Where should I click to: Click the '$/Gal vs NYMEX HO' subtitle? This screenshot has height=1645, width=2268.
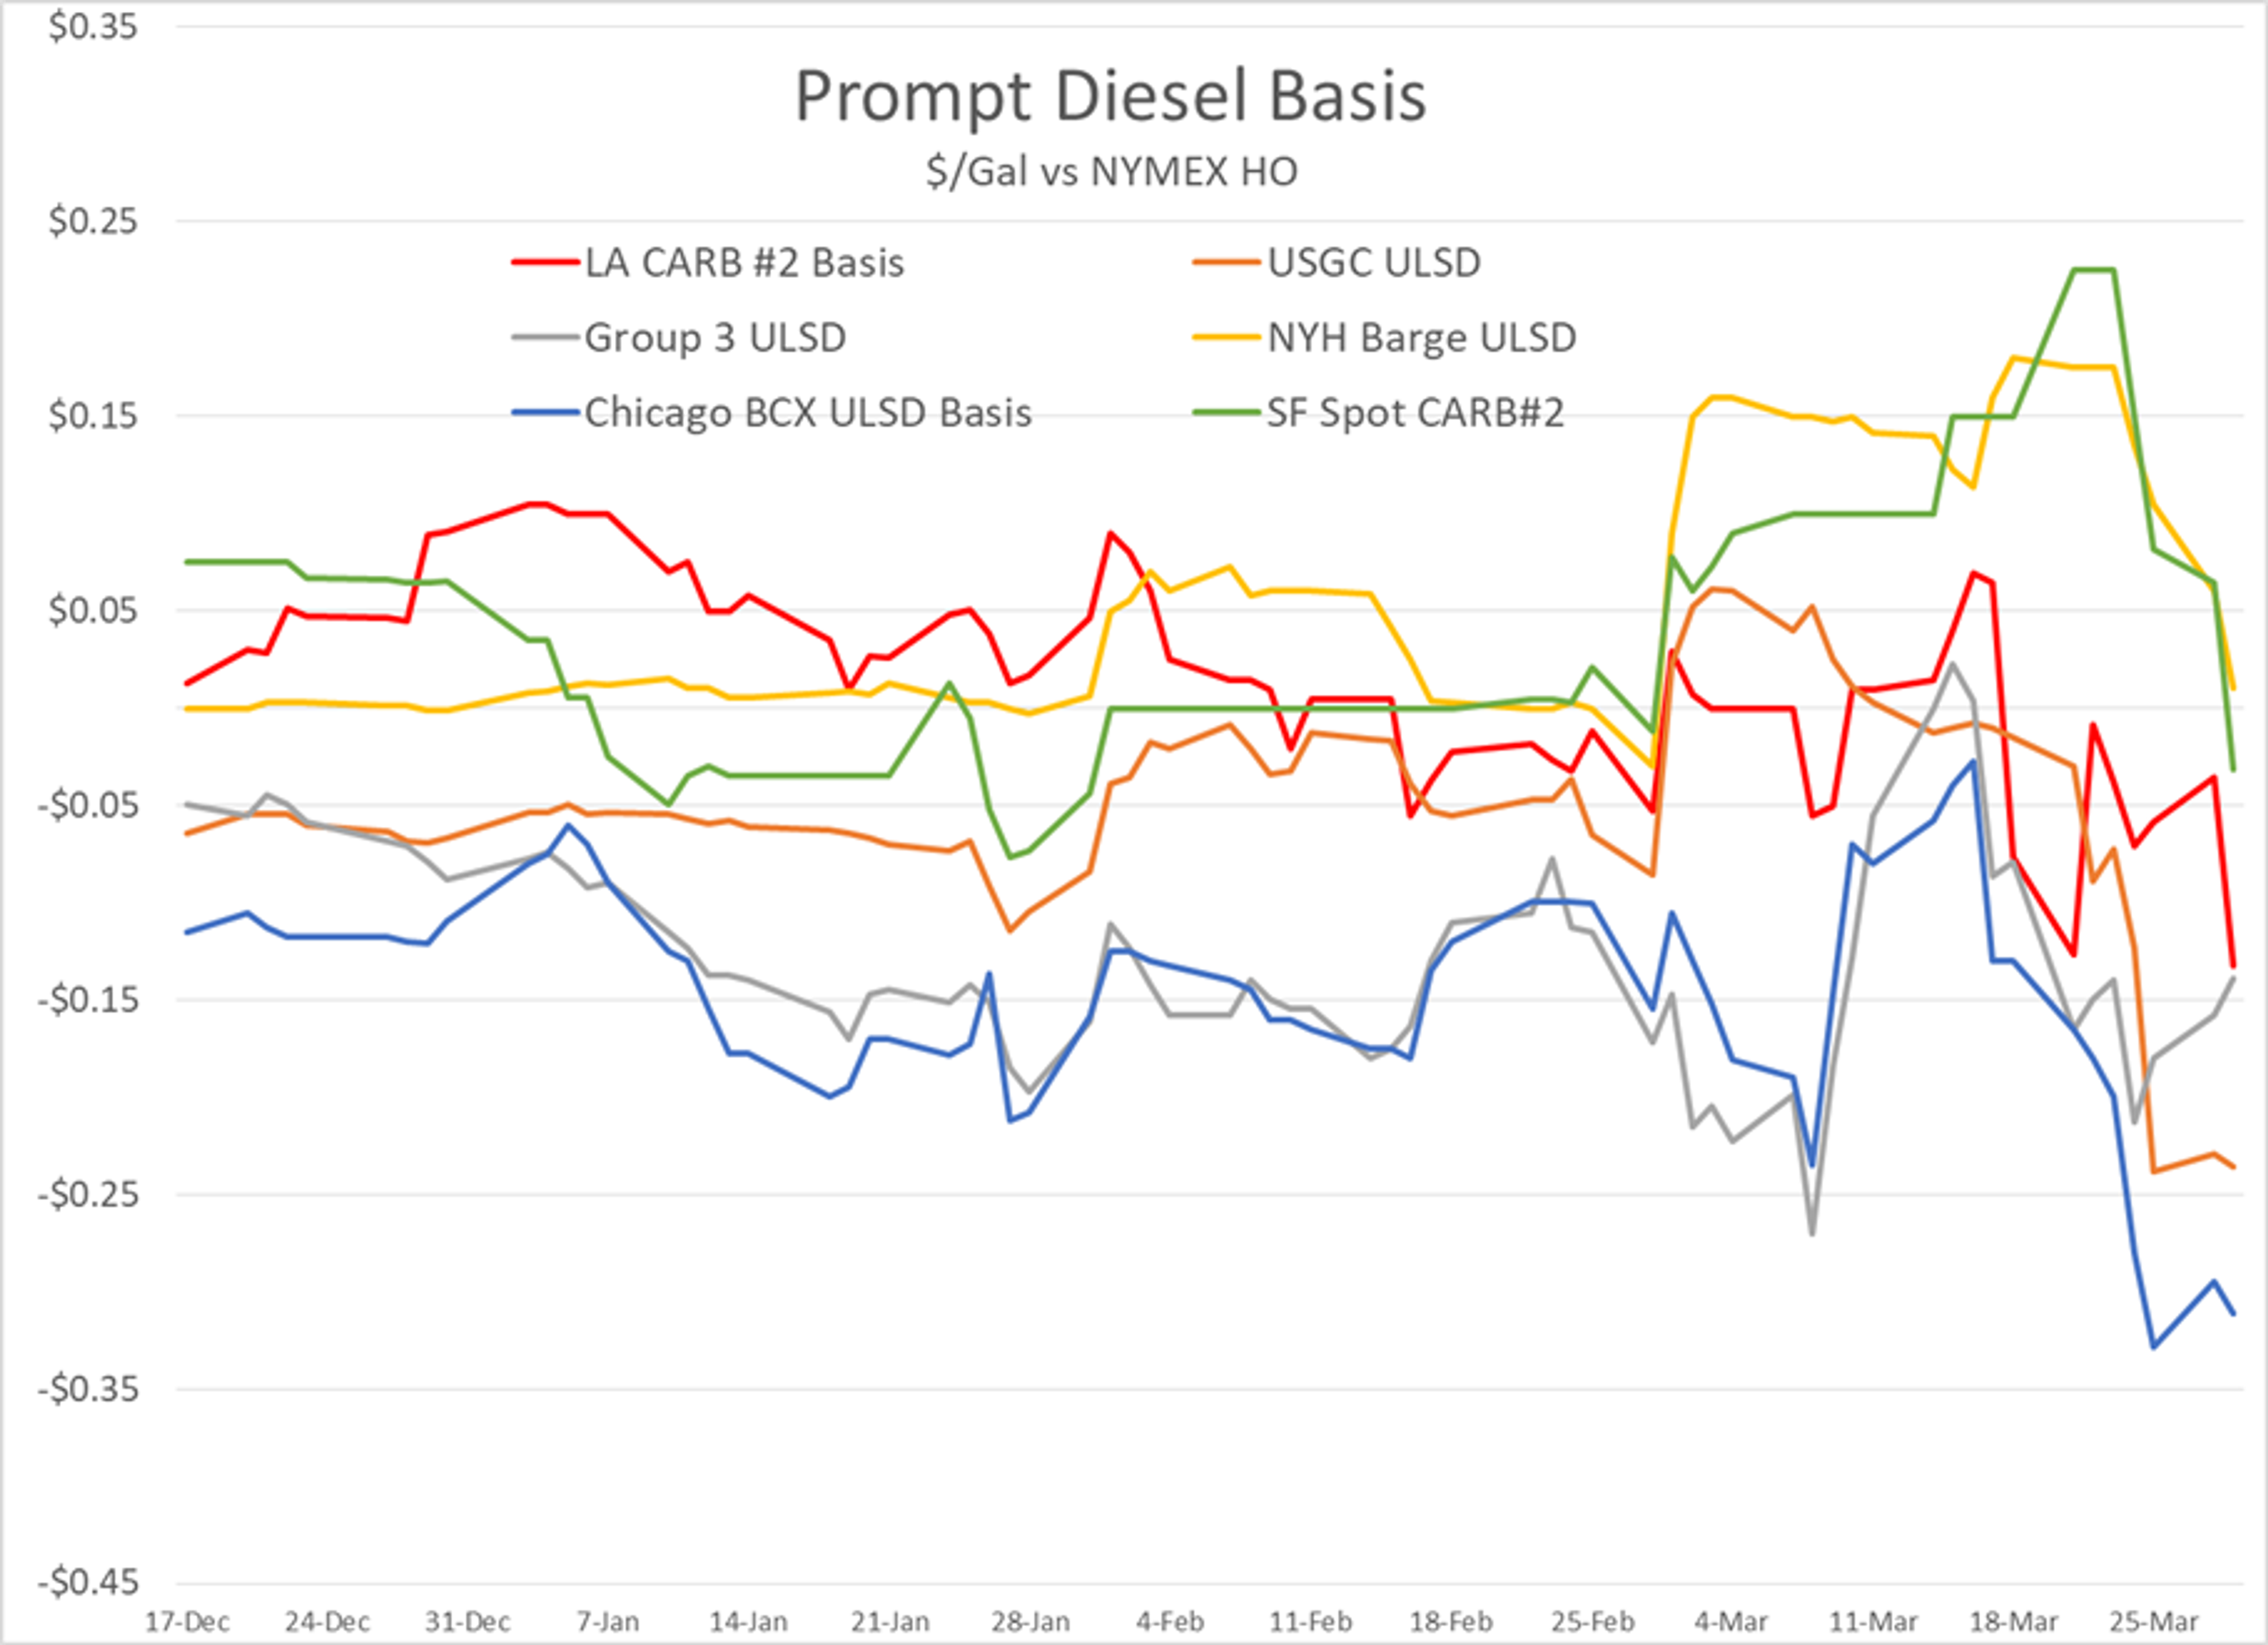coord(1111,172)
